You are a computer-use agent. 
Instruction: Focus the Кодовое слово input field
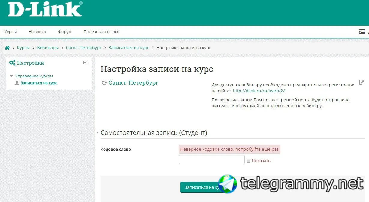[x=212, y=159]
